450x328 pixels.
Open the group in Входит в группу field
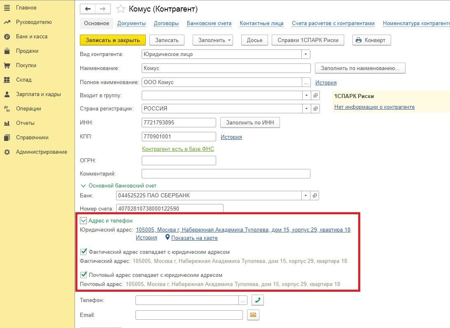coord(315,95)
